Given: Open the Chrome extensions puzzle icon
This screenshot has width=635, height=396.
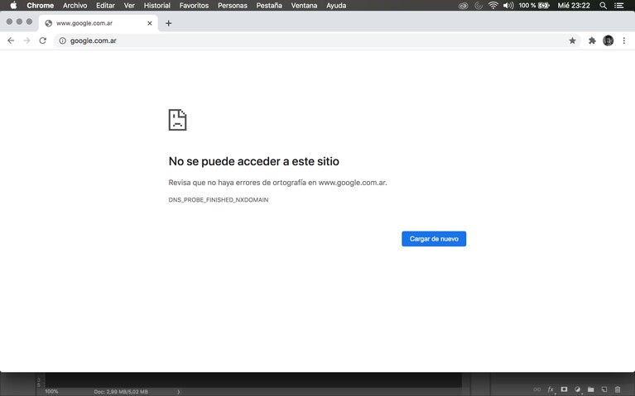Looking at the screenshot, I should coord(592,41).
